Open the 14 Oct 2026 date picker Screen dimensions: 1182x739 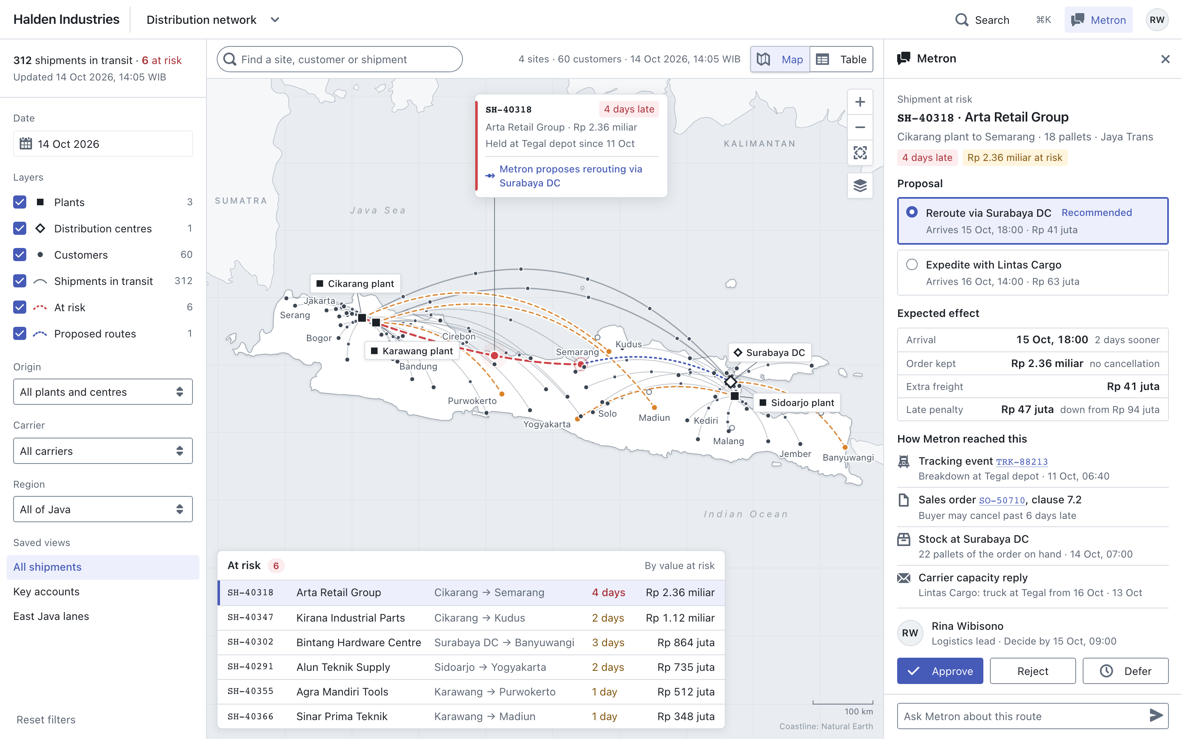click(103, 144)
